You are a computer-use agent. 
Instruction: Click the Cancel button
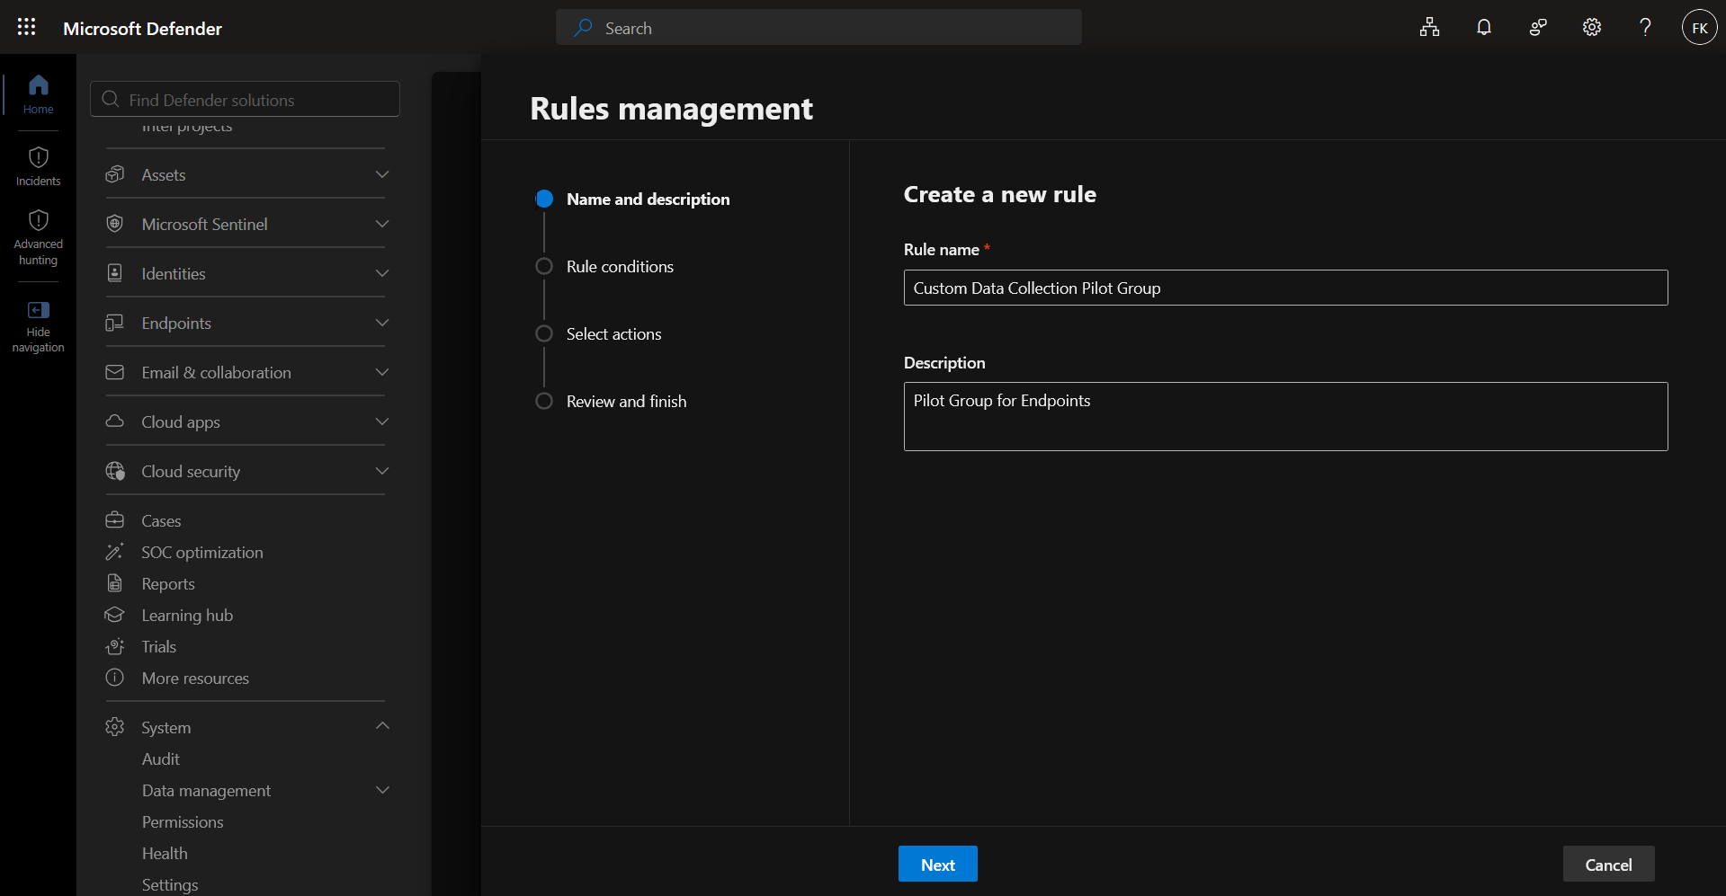[x=1608, y=864]
